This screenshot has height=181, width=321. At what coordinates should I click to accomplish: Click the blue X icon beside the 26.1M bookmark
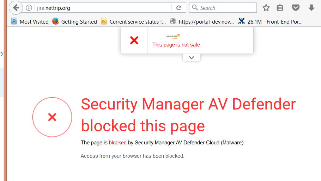[242, 21]
